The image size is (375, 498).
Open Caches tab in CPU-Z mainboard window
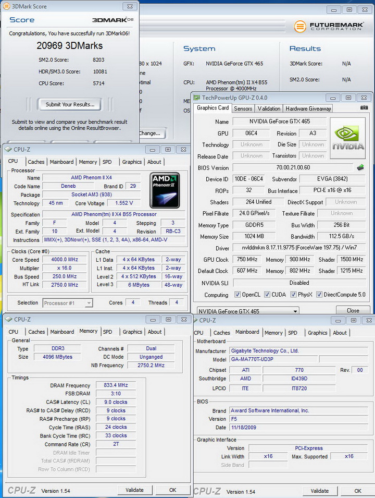222,333
